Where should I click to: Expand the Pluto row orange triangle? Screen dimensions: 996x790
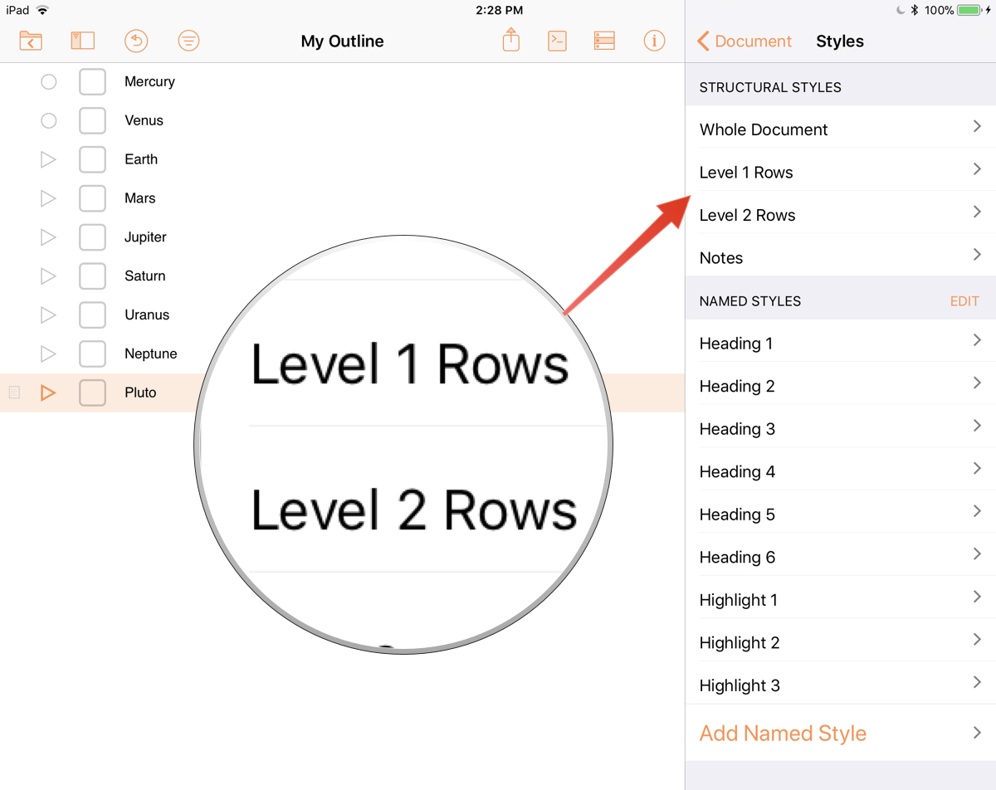coord(48,393)
